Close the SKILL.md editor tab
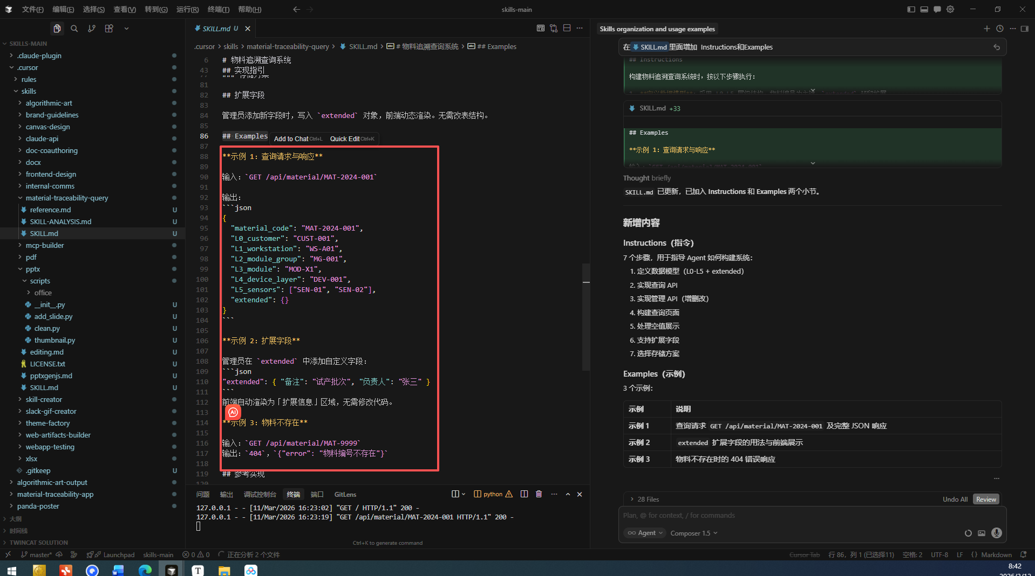The height and width of the screenshot is (576, 1035). pos(248,29)
